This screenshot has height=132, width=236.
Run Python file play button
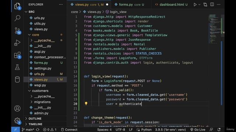pos(195,5)
